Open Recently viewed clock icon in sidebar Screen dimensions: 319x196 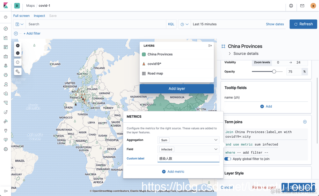pyautogui.click(x=6, y=17)
